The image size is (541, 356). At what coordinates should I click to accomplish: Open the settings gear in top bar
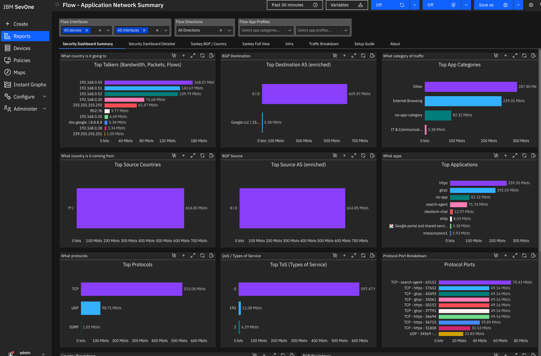(x=531, y=5)
